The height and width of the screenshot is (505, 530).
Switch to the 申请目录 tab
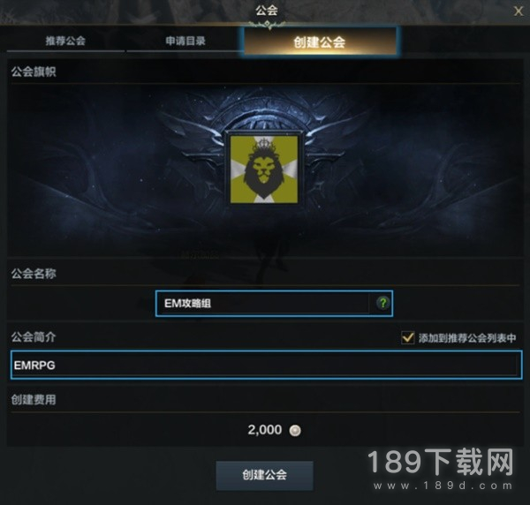185,41
